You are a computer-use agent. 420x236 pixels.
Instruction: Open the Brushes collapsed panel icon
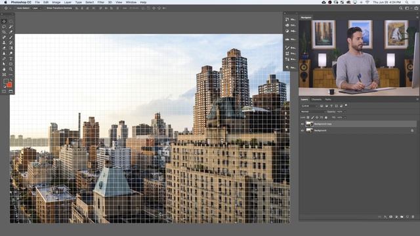[x=287, y=48]
